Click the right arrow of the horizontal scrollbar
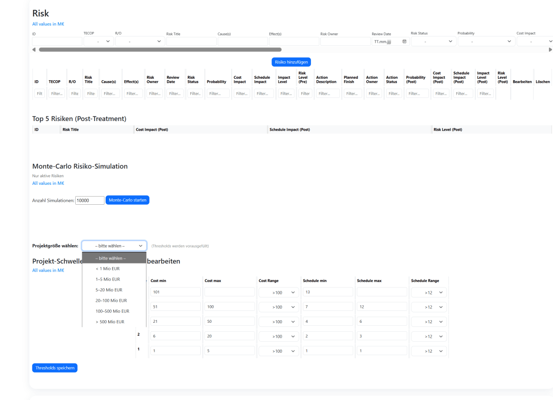This screenshot has height=400, width=553. pyautogui.click(x=550, y=50)
